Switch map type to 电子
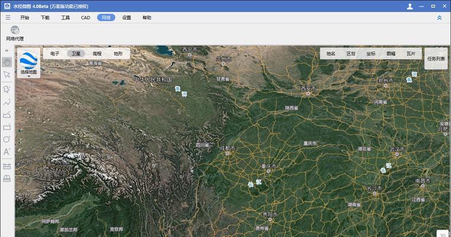 coord(55,53)
